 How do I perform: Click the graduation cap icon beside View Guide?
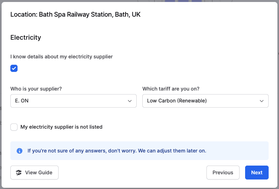[x=19, y=173]
